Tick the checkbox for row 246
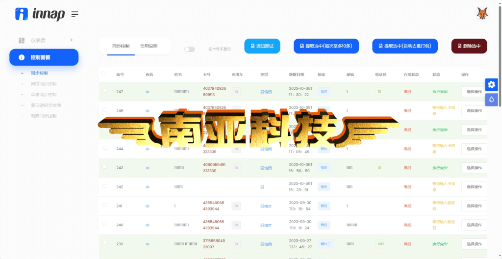 coord(104,109)
